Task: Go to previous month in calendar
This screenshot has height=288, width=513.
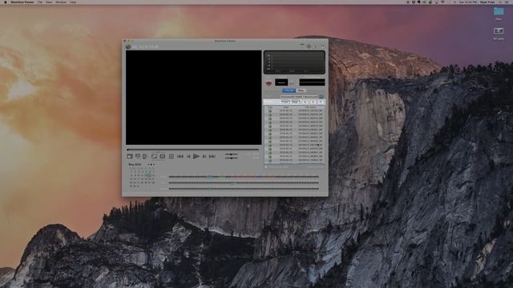Action: coord(149,165)
